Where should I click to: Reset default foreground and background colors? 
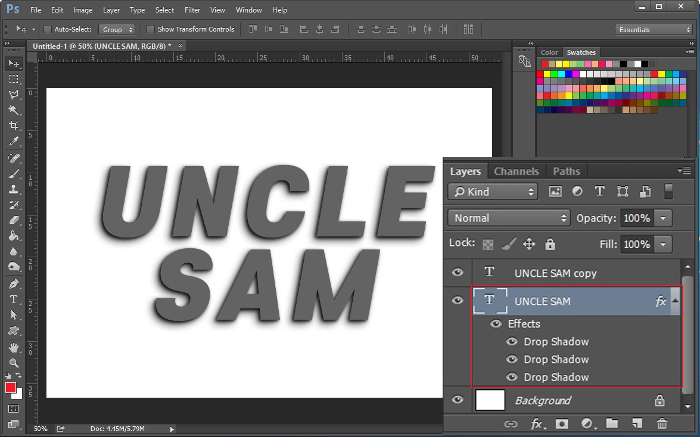[x=8, y=376]
